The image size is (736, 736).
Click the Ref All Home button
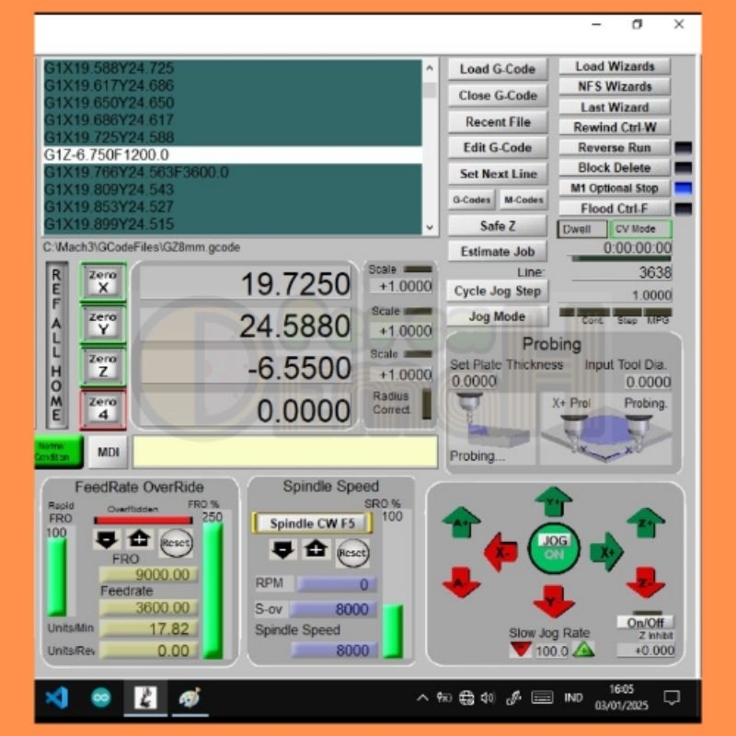point(57,345)
